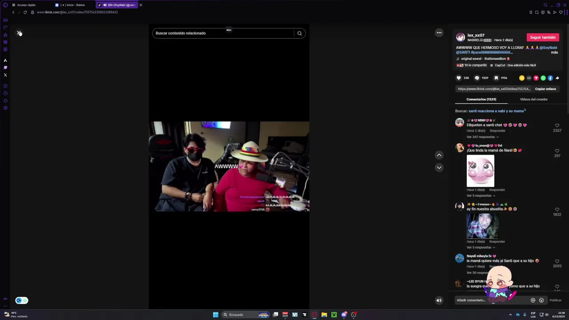
Task: Insert a mention with the @ icon
Action: coord(533,300)
